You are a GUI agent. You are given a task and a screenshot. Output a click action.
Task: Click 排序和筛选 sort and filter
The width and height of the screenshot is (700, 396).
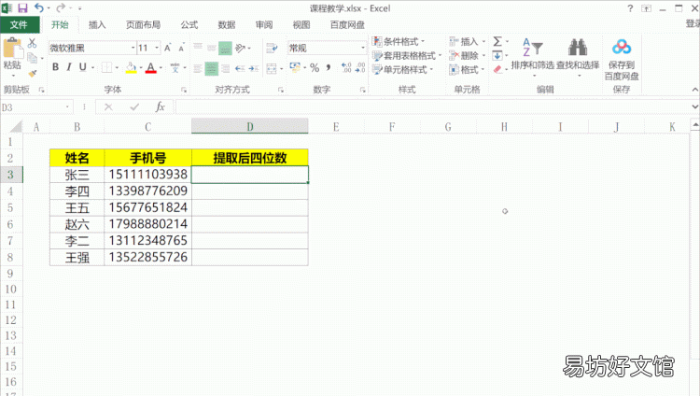point(532,57)
